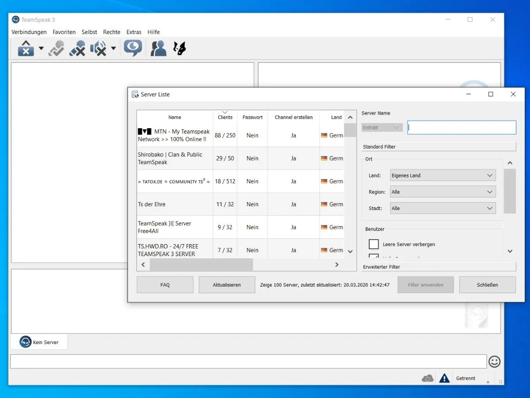This screenshot has width=530, height=398.
Task: Open the Rechte menu
Action: (x=112, y=32)
